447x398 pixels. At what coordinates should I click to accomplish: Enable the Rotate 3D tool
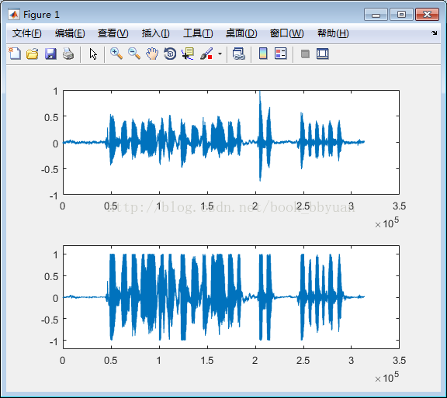[170, 54]
